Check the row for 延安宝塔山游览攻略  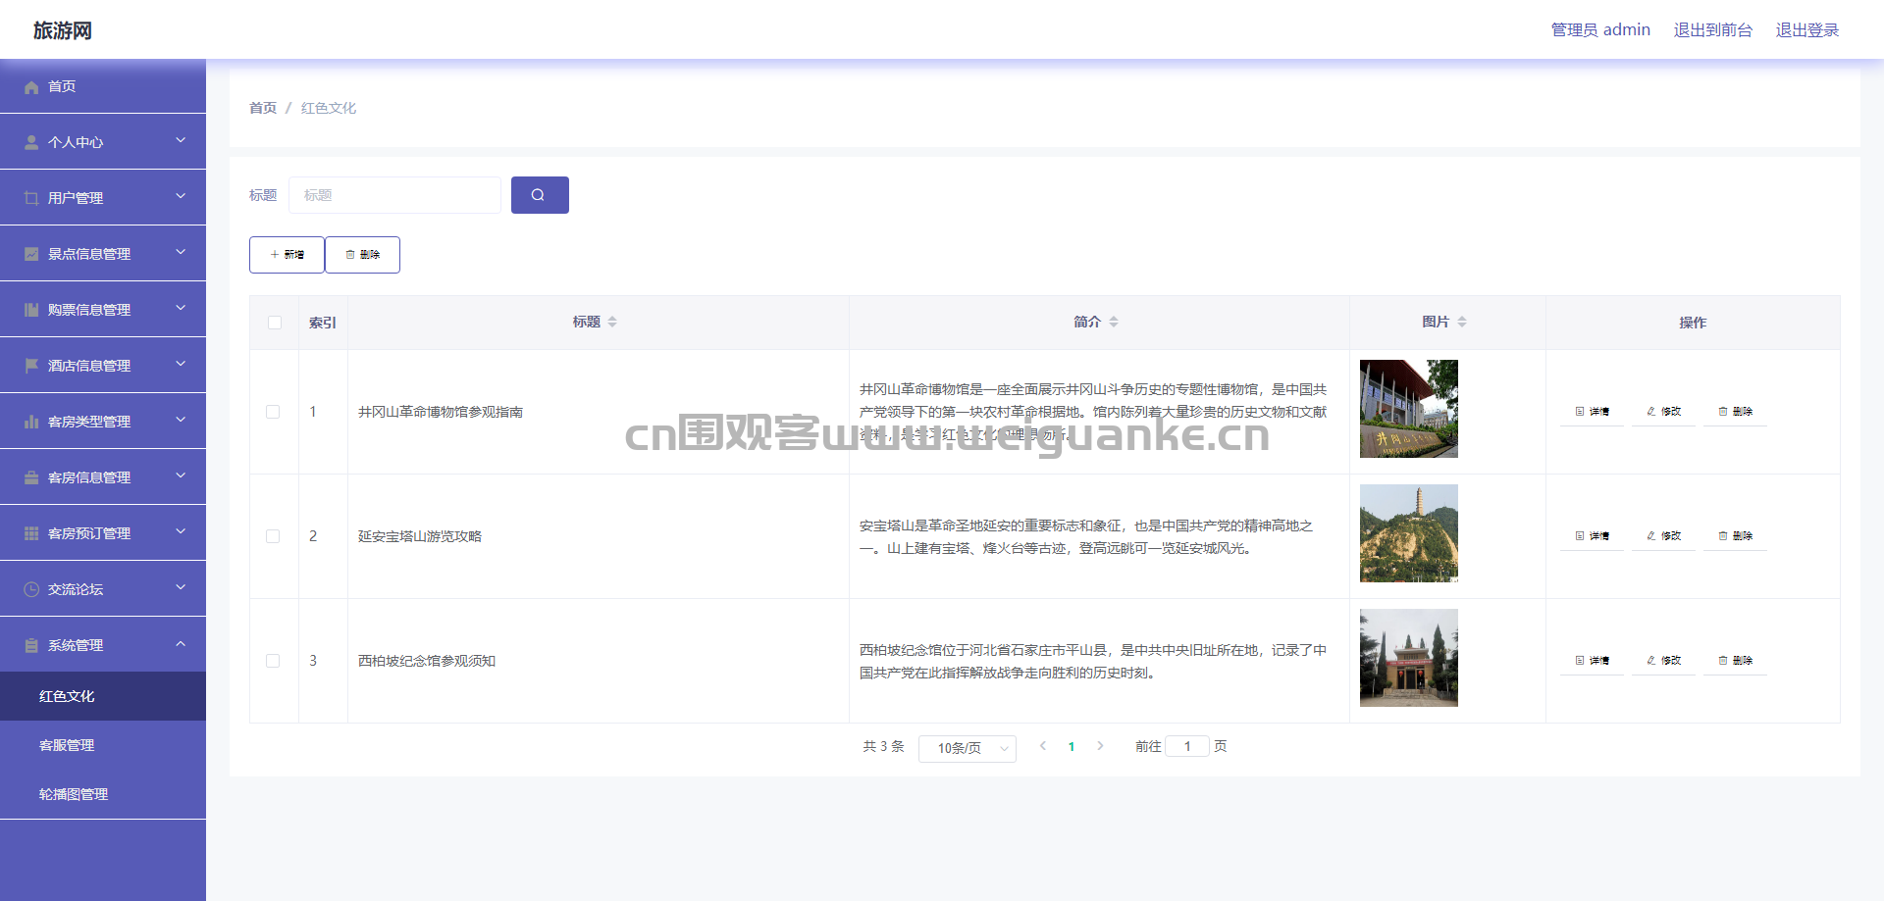click(x=273, y=536)
